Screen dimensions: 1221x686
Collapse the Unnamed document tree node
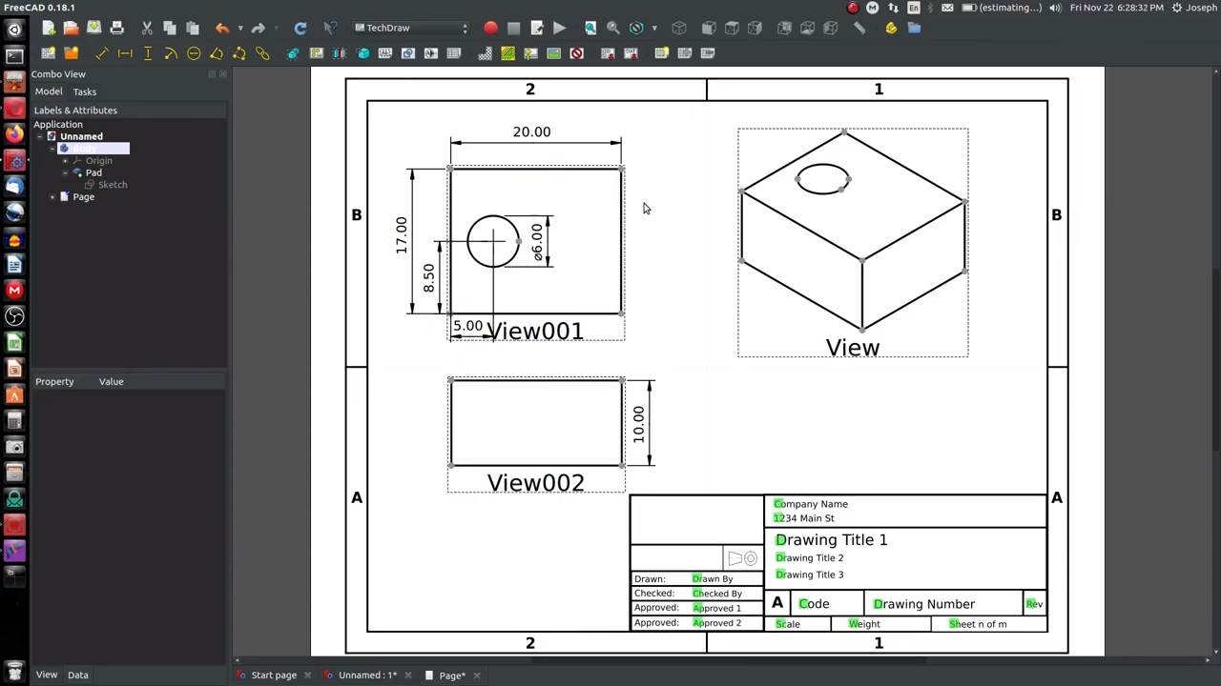point(39,137)
